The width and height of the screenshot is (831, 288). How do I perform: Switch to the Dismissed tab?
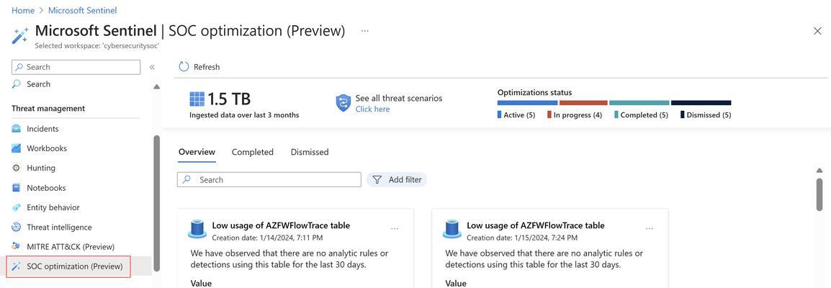coord(310,152)
